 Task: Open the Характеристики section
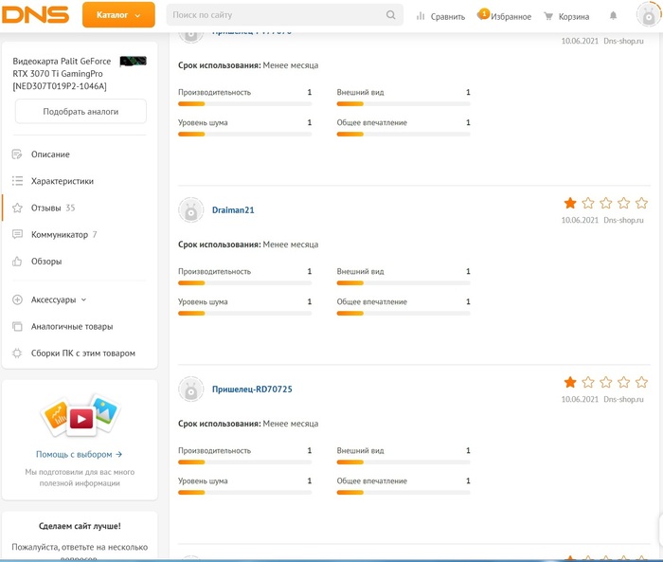coord(63,181)
